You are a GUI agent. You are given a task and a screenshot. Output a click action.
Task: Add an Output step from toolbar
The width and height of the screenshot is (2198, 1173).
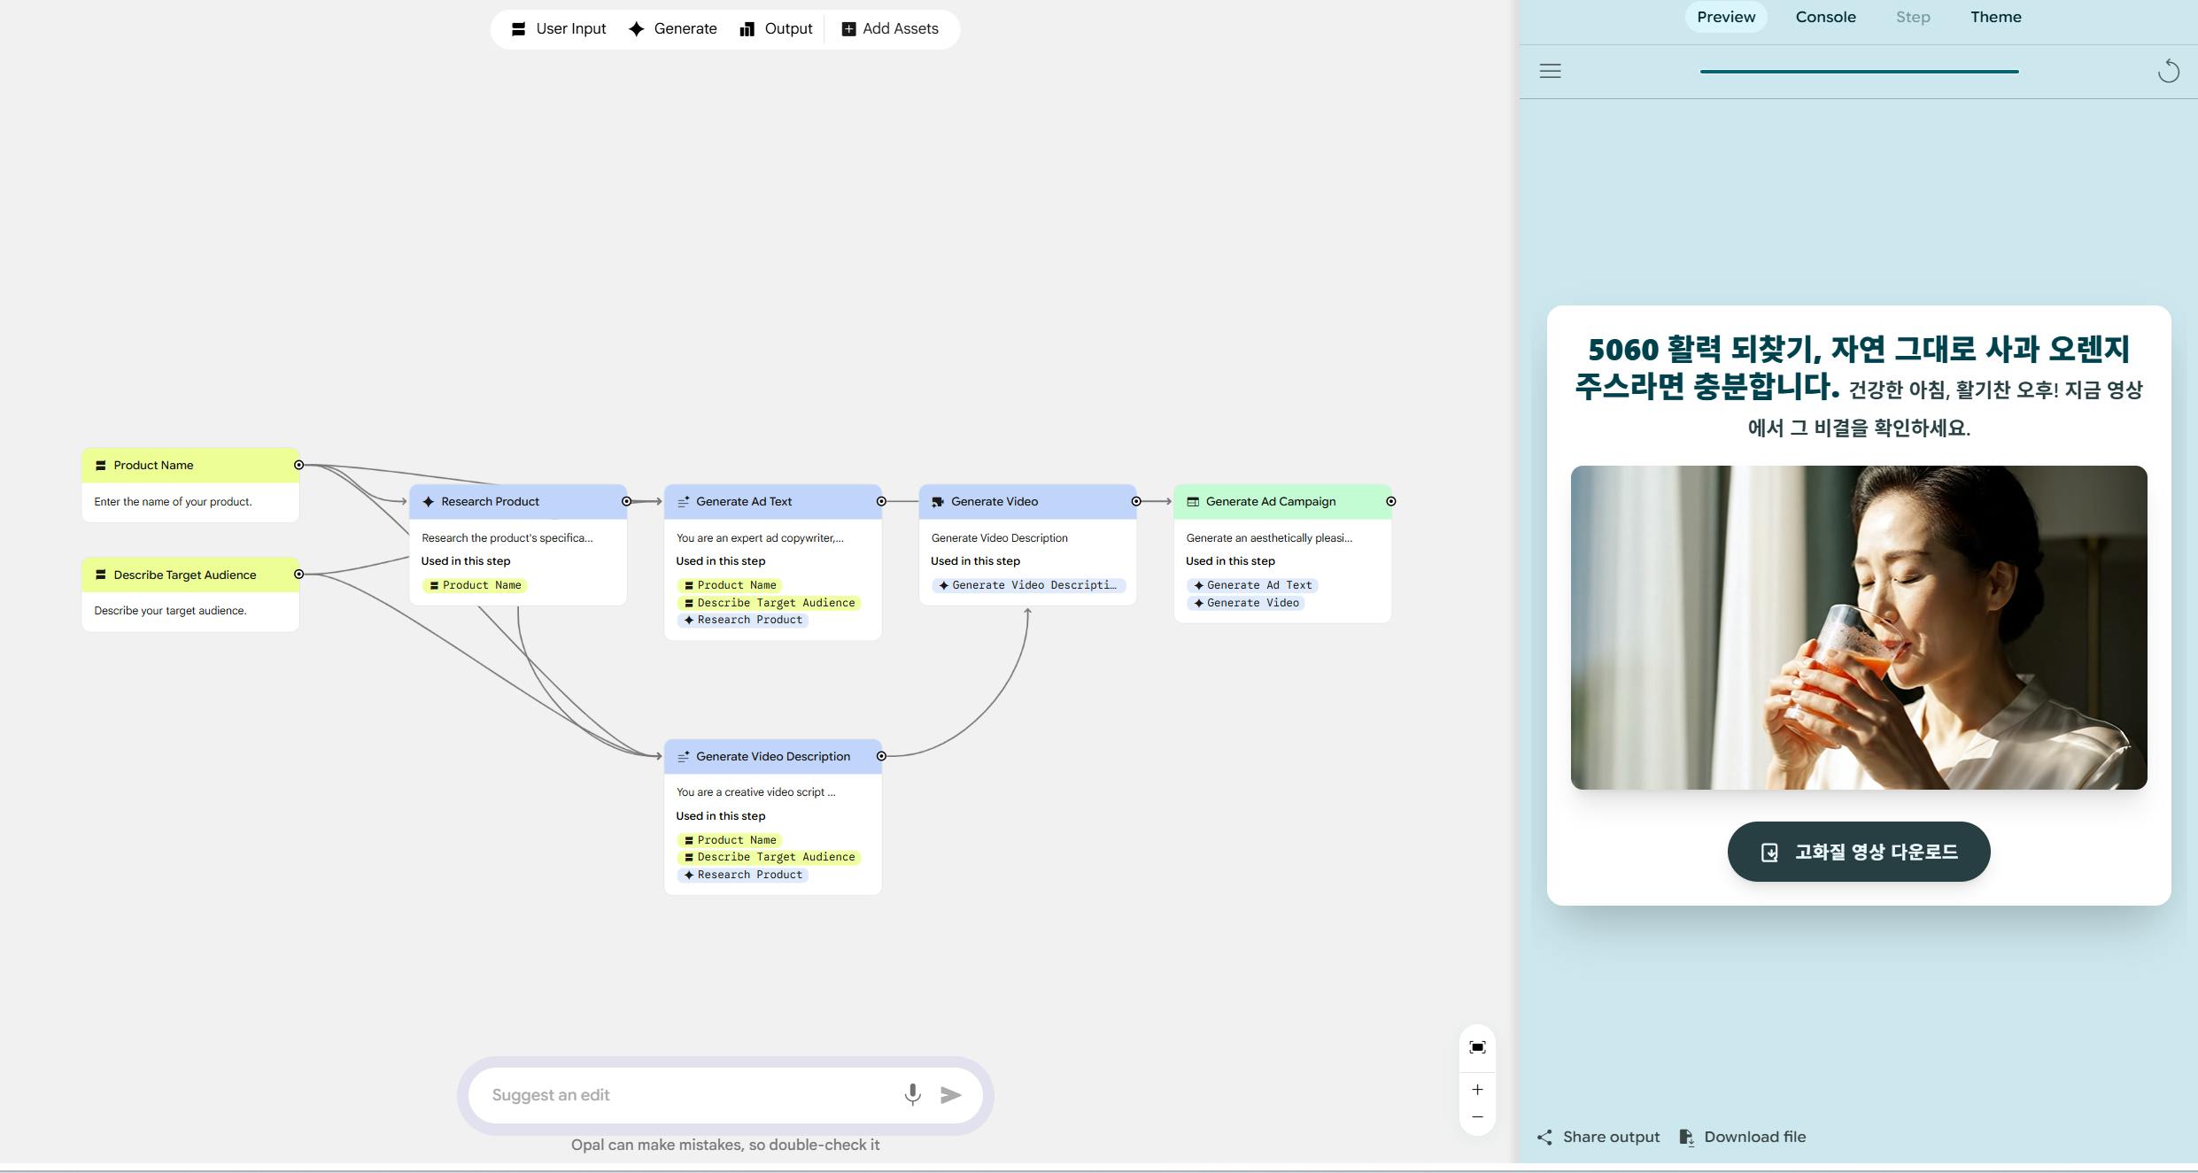click(777, 29)
